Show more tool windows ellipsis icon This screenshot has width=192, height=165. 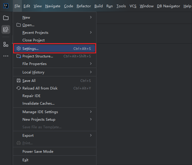[6, 56]
